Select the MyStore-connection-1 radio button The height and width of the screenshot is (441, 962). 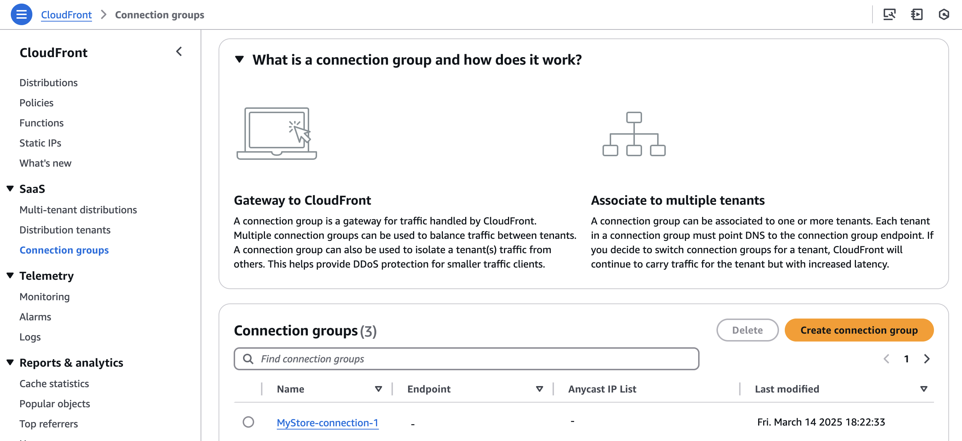[248, 422]
